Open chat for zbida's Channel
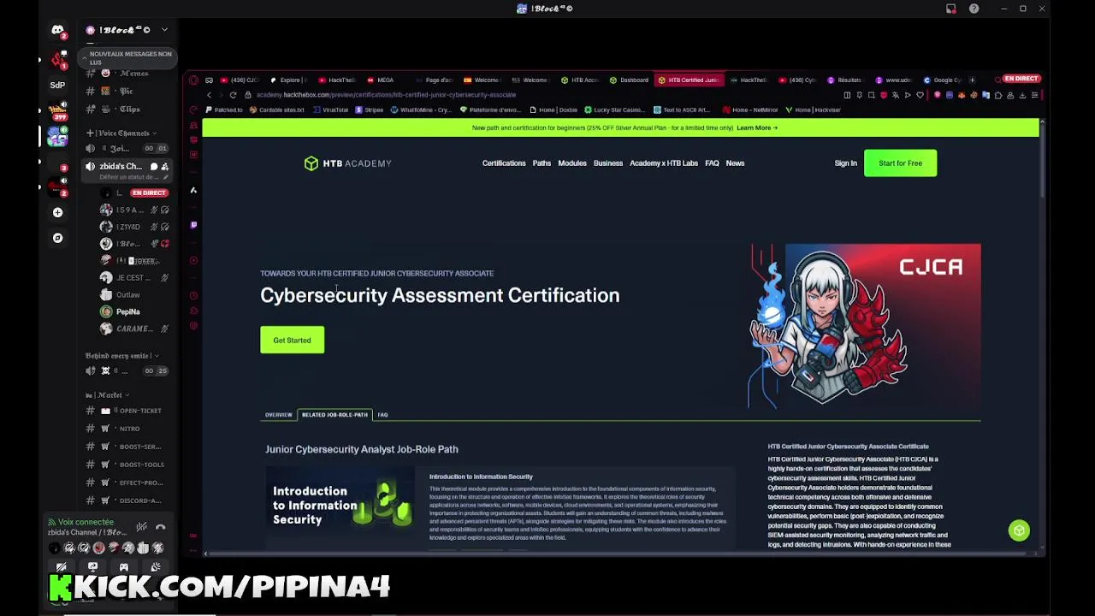 pyautogui.click(x=154, y=167)
